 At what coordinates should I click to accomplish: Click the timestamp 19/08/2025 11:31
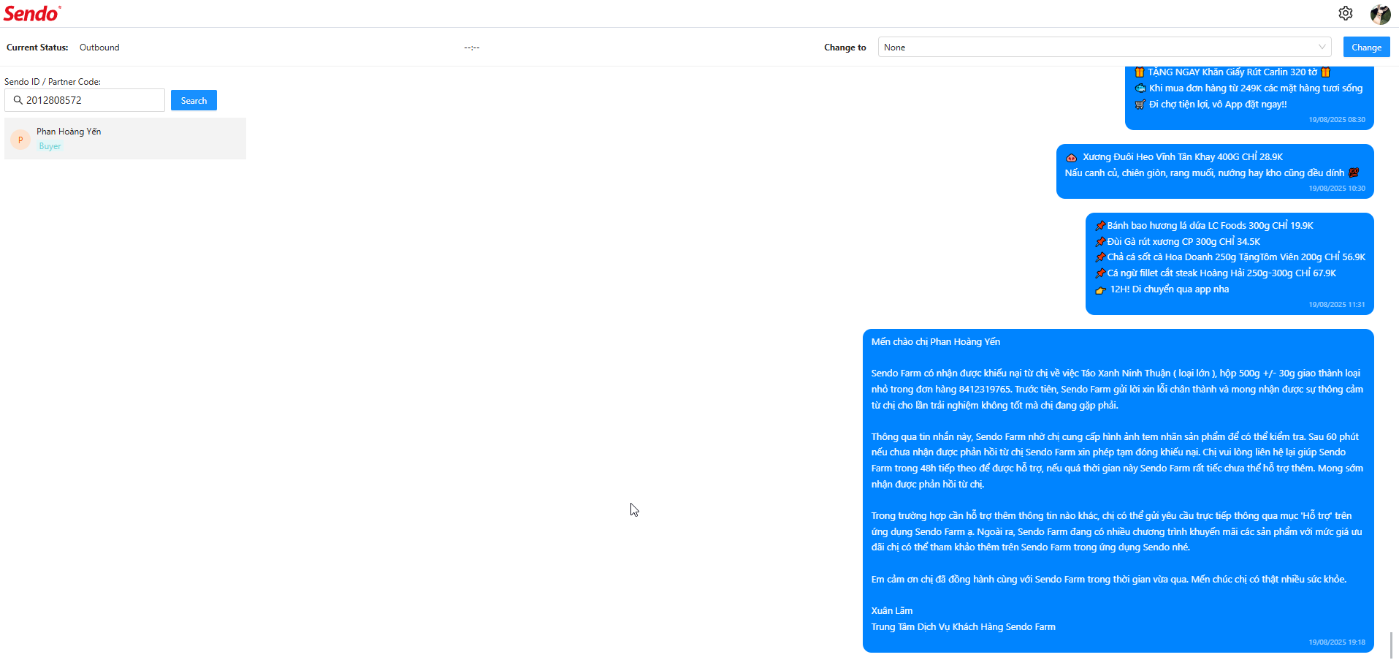[x=1336, y=305]
